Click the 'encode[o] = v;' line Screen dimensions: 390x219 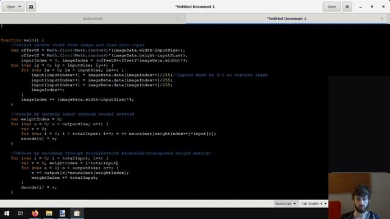coord(39,139)
